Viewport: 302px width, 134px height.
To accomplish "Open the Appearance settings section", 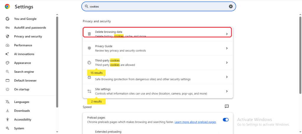I will tap(22, 63).
